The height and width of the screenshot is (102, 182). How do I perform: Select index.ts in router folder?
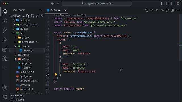[x=27, y=50]
